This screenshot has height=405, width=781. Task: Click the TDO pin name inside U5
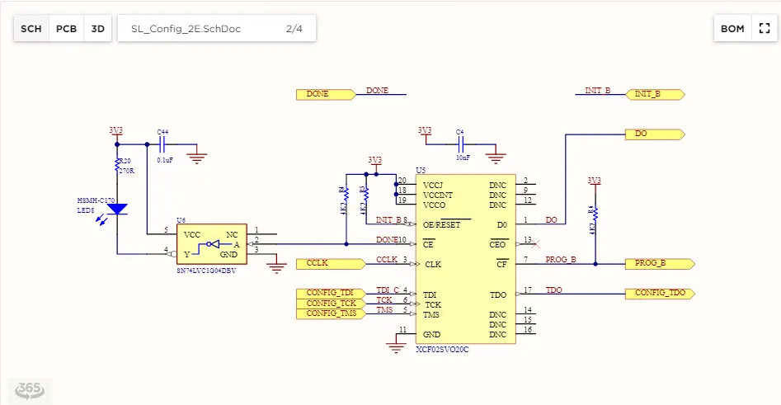498,295
